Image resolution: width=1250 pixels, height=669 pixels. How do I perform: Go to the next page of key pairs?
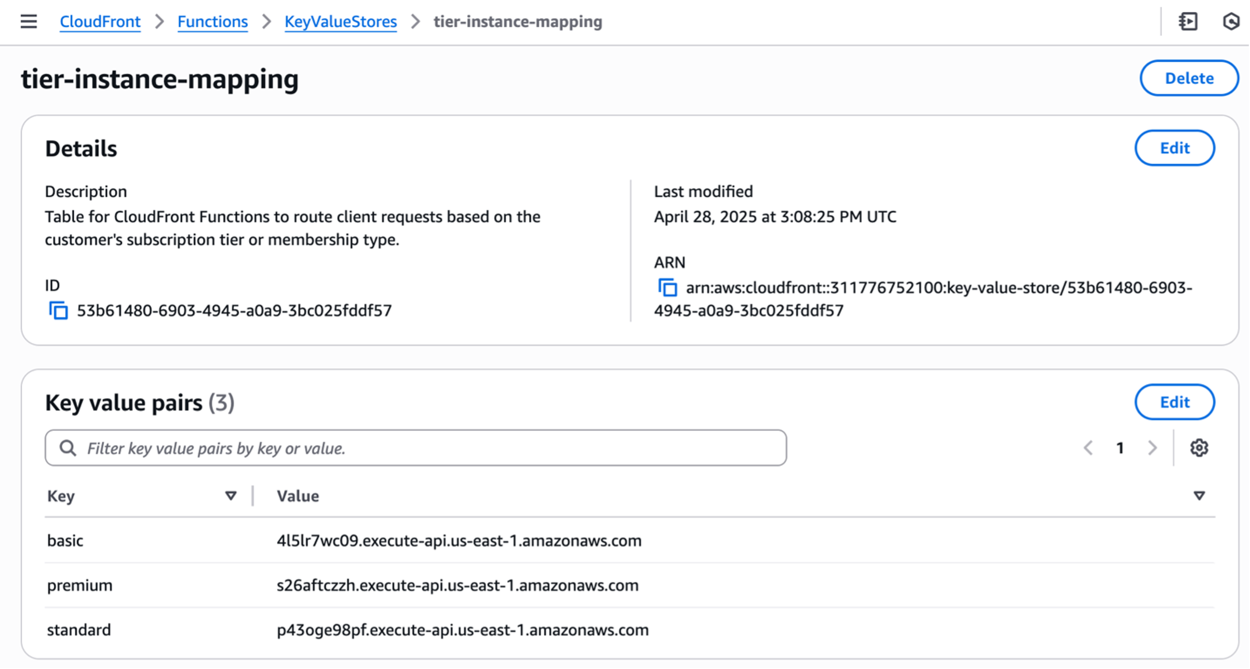pyautogui.click(x=1153, y=448)
